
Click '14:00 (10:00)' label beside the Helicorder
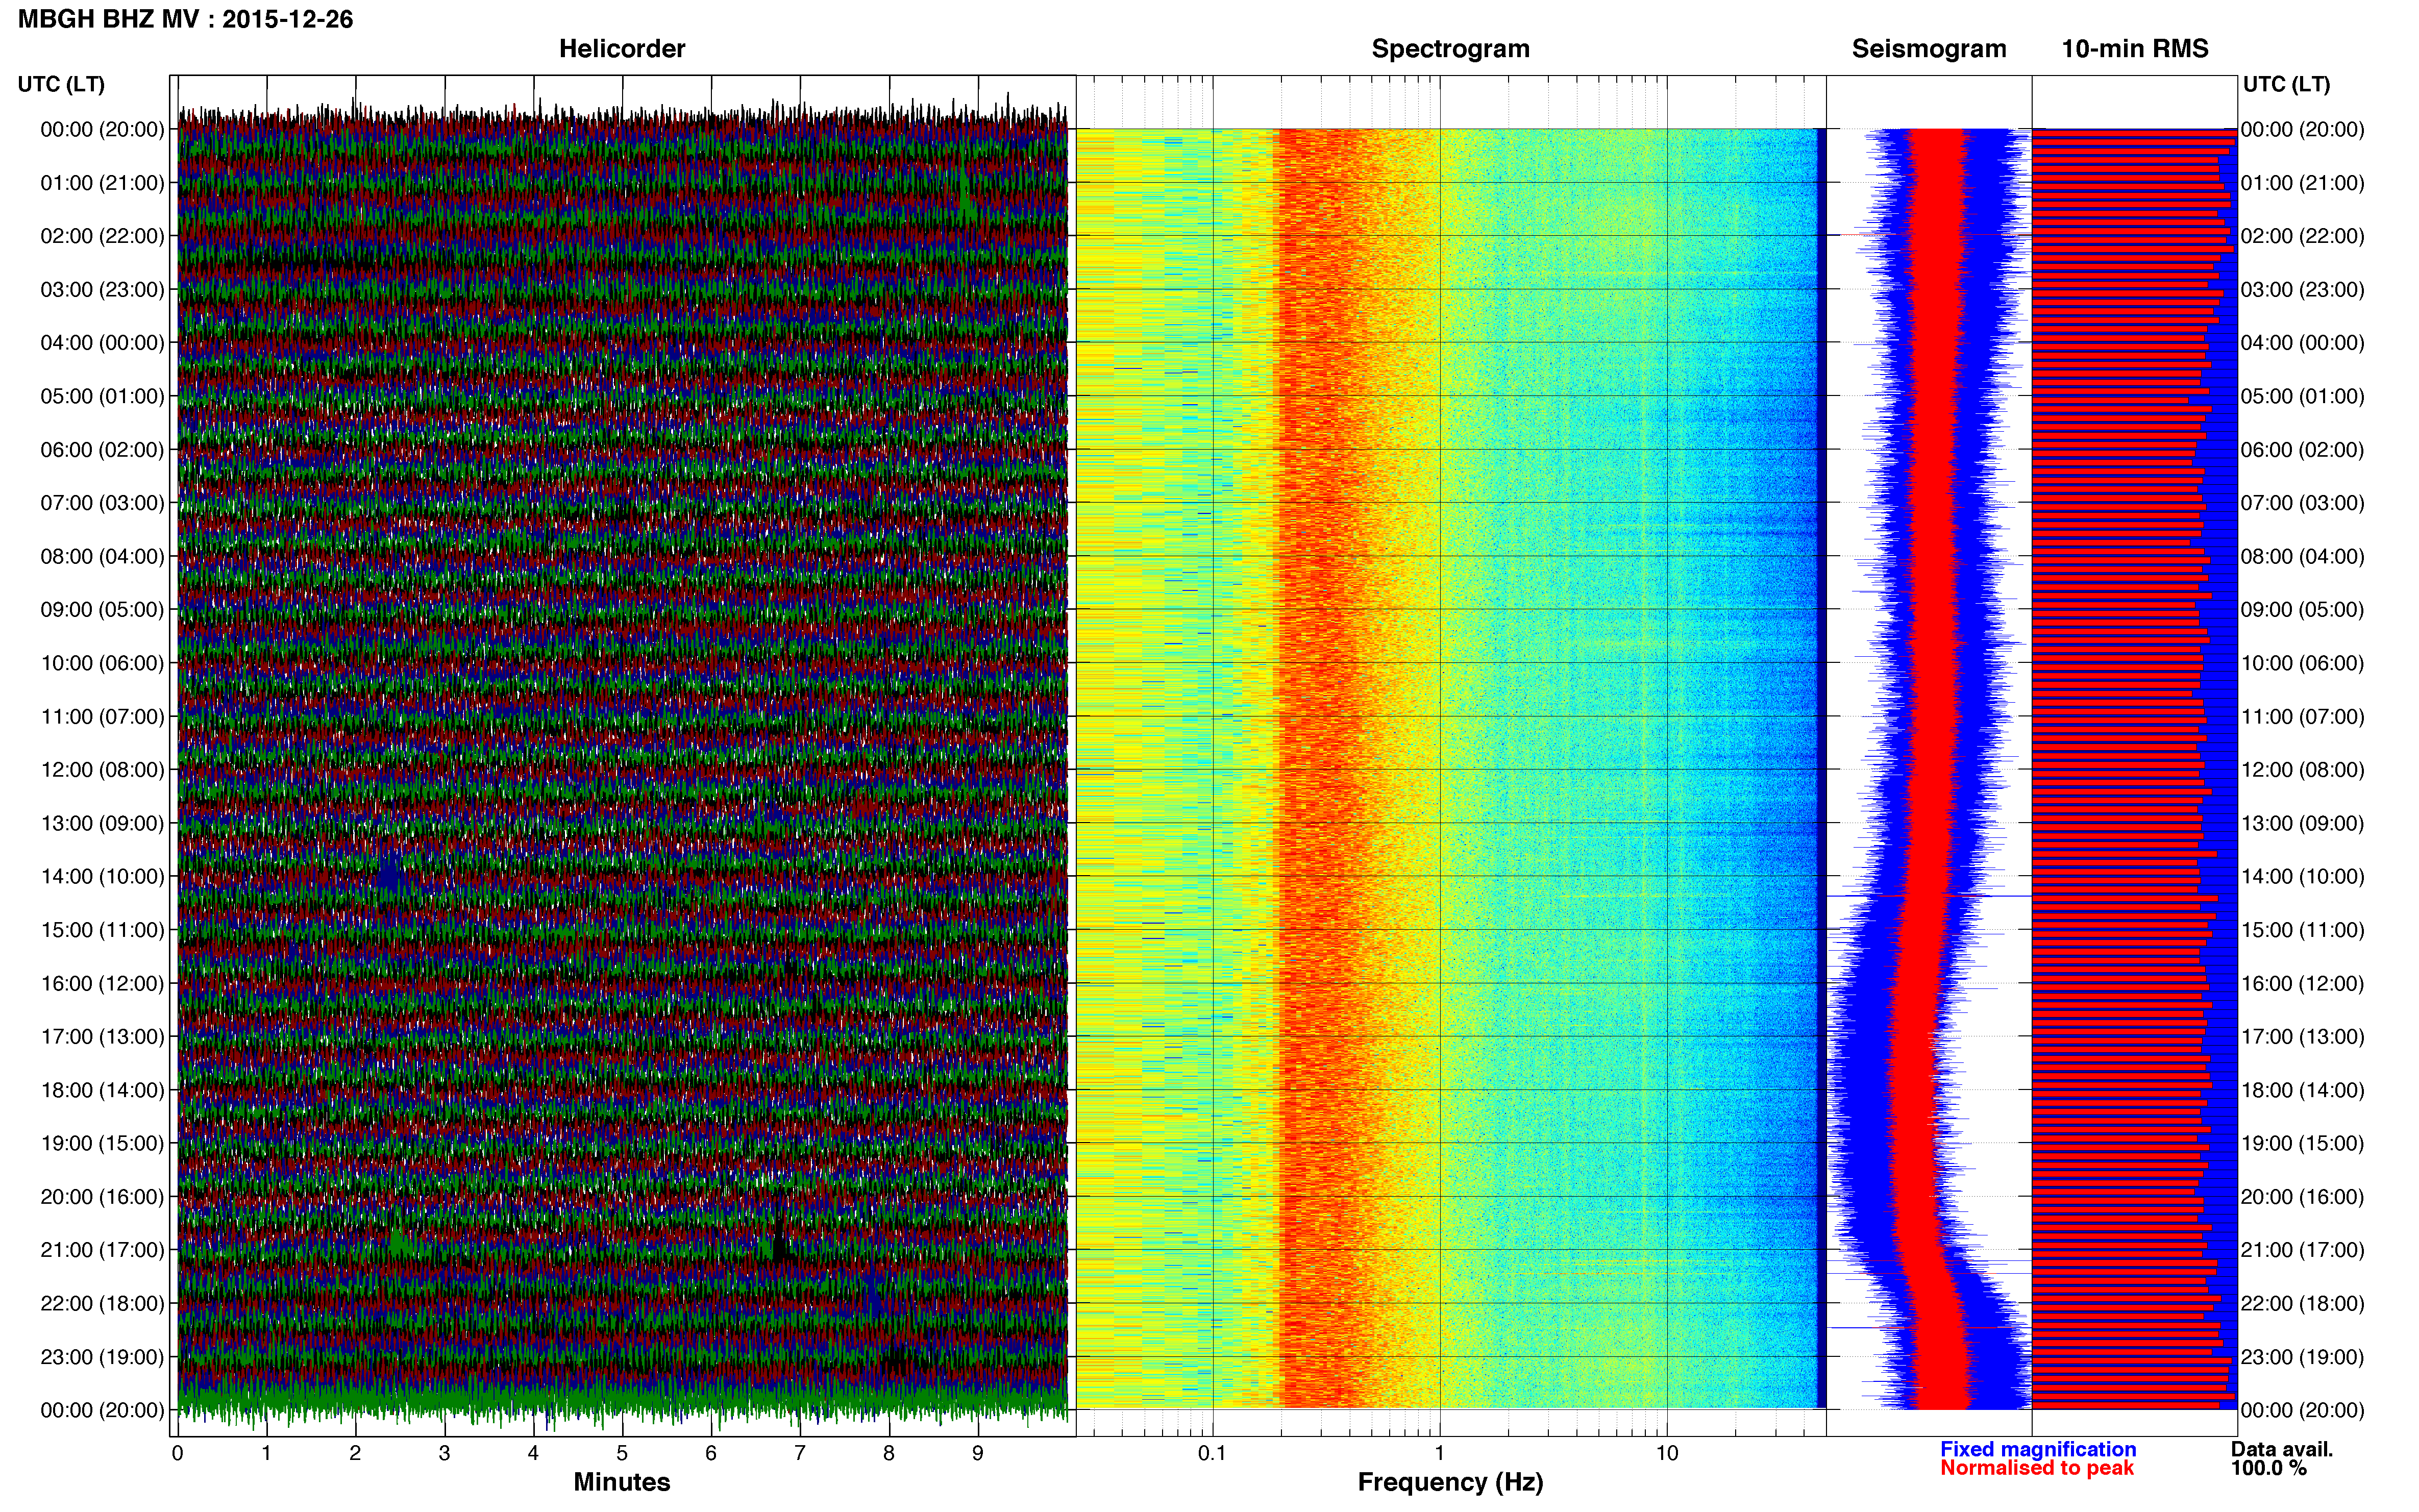coord(102,877)
